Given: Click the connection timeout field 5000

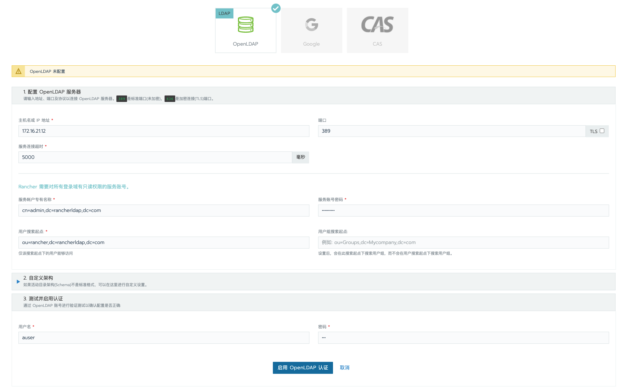Looking at the screenshot, I should coord(155,157).
